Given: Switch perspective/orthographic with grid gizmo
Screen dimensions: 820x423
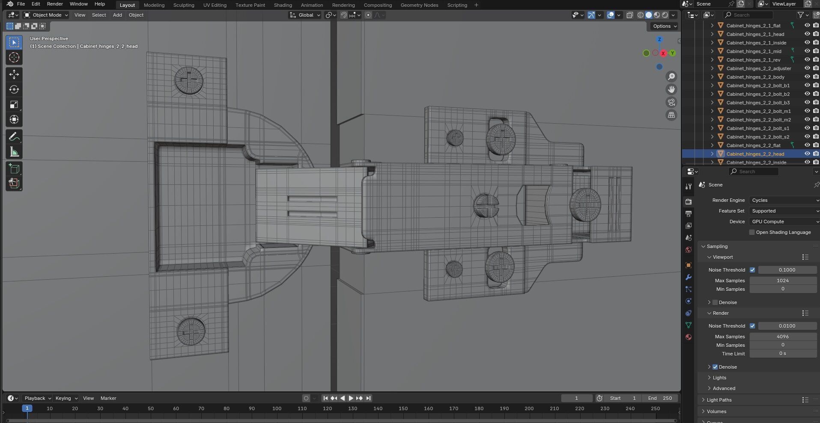Looking at the screenshot, I should [x=671, y=115].
